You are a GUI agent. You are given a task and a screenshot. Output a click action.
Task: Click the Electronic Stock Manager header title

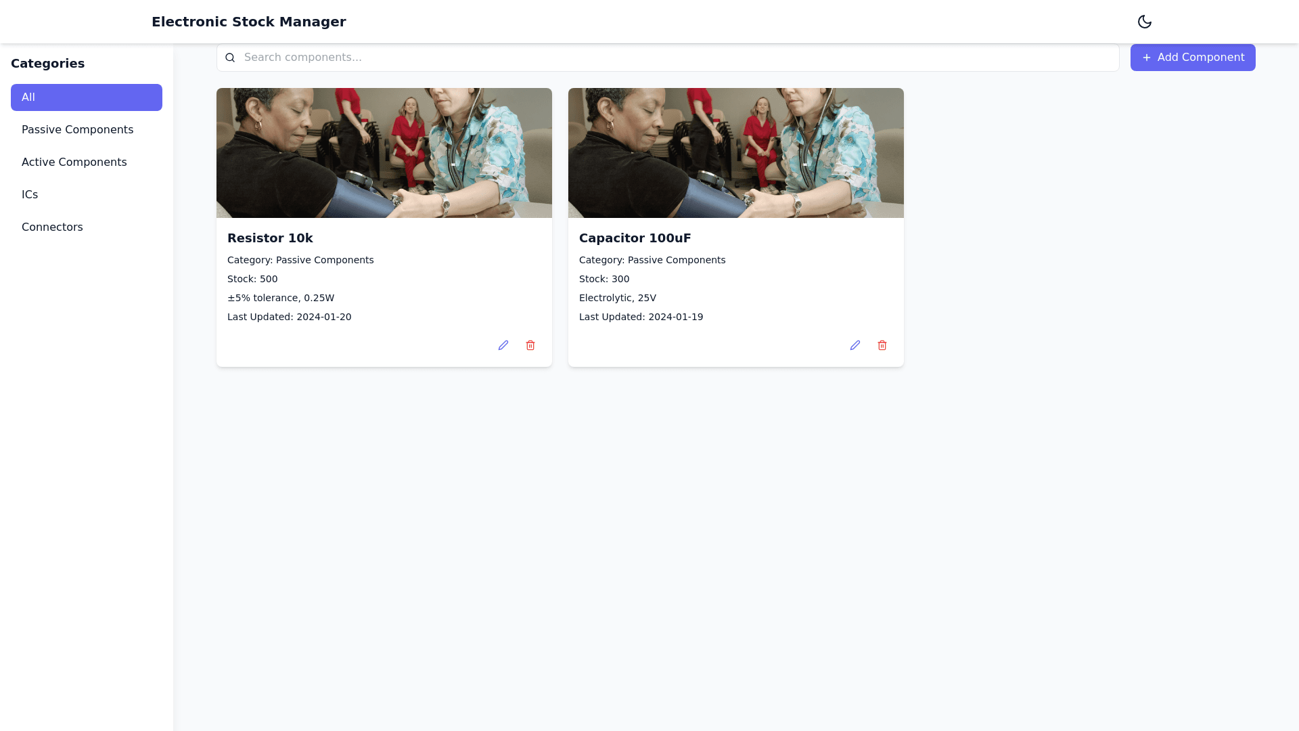tap(248, 22)
